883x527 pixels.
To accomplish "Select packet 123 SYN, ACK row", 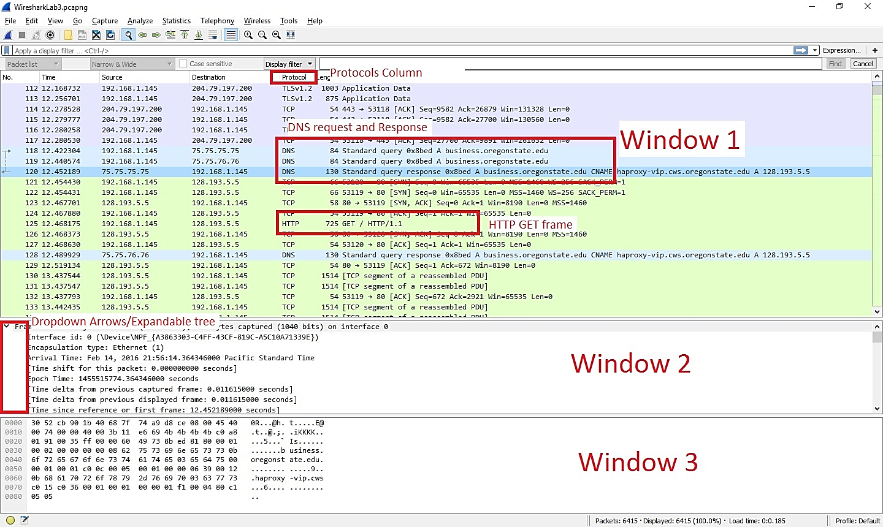I will click(436, 203).
